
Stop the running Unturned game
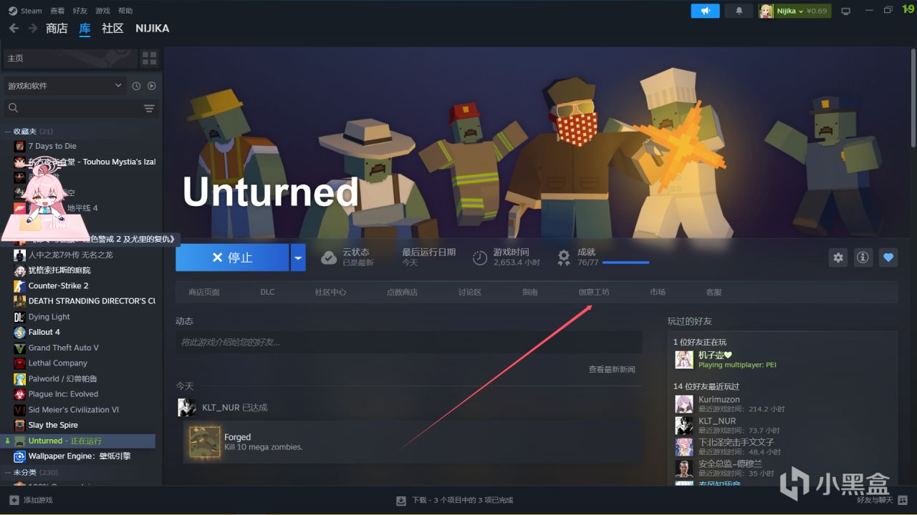tap(232, 257)
